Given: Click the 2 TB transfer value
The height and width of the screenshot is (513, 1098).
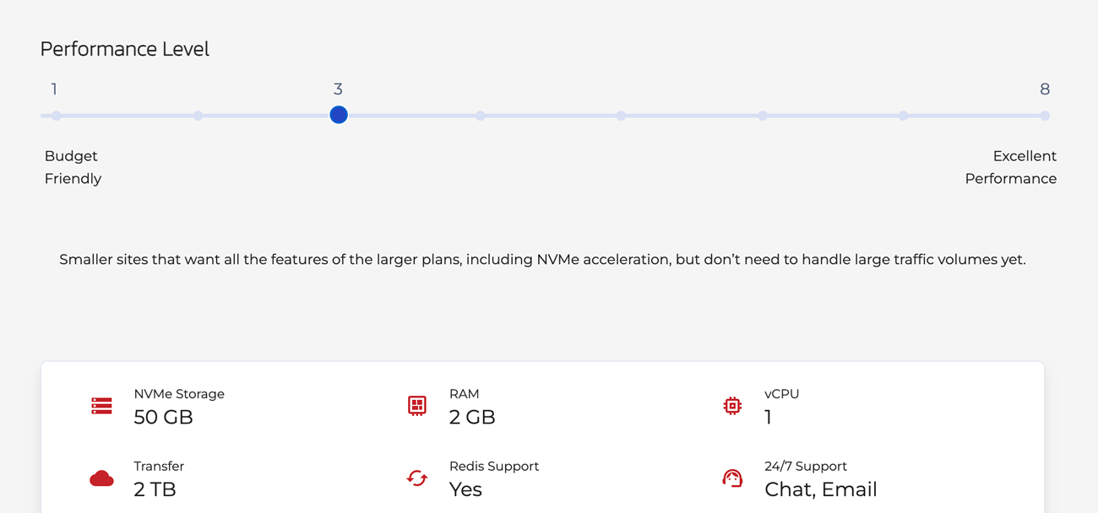Looking at the screenshot, I should coord(155,489).
